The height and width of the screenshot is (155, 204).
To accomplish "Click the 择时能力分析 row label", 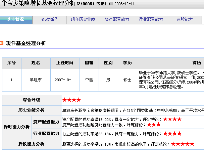I will click(16, 127).
